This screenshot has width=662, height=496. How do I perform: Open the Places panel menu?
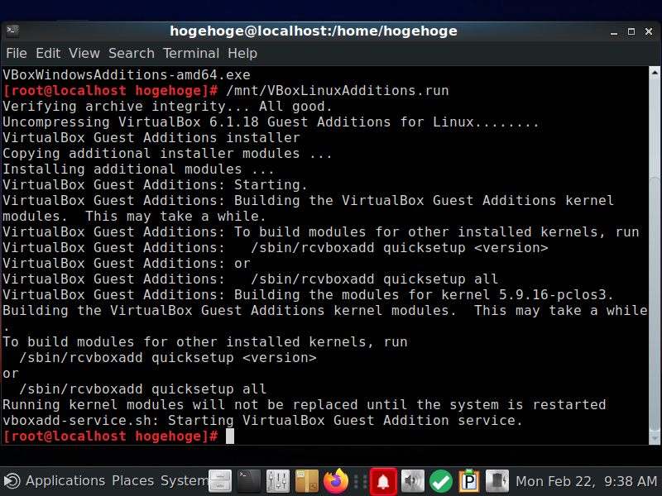pos(133,481)
